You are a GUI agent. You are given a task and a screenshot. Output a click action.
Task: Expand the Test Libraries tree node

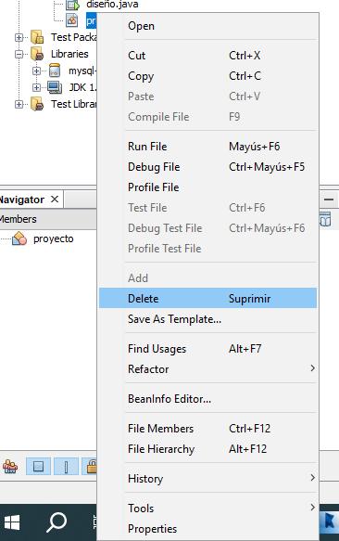pyautogui.click(x=19, y=104)
